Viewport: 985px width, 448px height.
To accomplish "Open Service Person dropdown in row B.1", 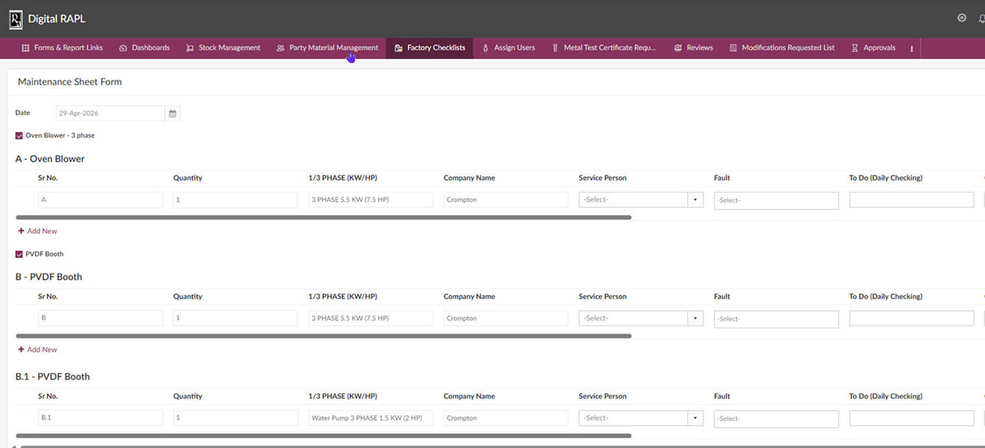I will [x=640, y=418].
